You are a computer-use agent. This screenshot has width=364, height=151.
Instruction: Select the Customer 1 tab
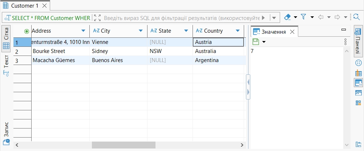click(25, 6)
